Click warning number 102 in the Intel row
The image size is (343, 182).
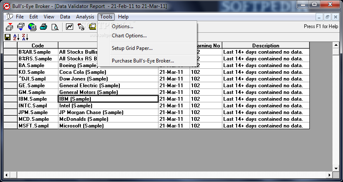(x=206, y=106)
